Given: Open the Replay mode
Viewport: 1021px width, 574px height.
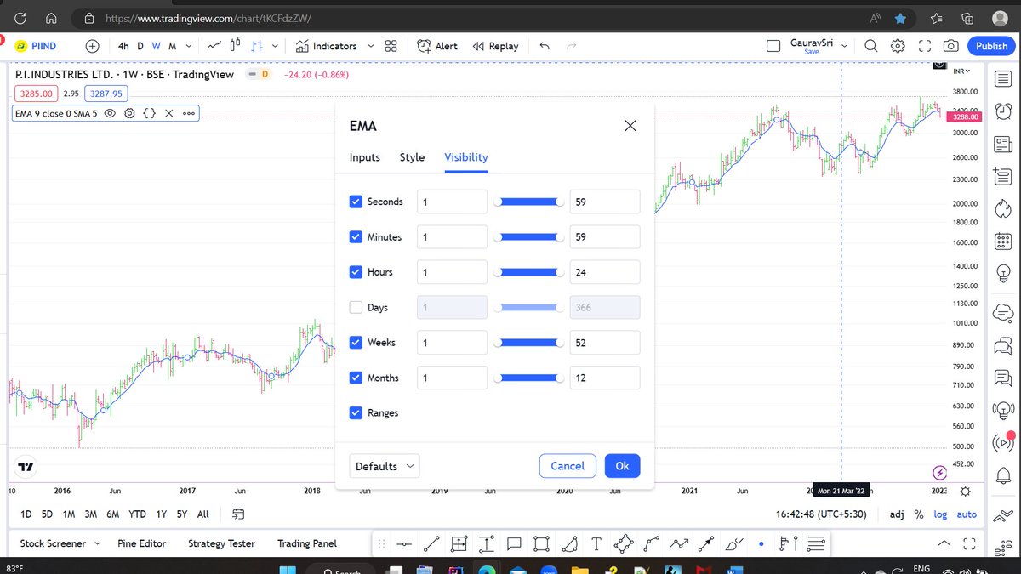Looking at the screenshot, I should click(x=495, y=46).
